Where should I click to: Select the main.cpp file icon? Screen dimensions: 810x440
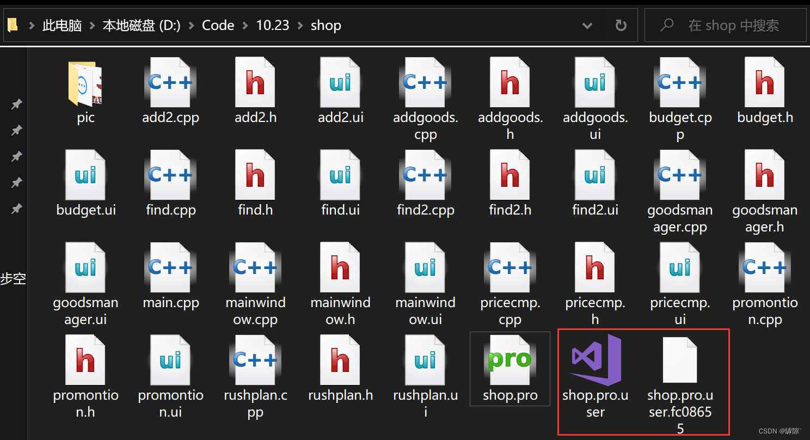170,268
